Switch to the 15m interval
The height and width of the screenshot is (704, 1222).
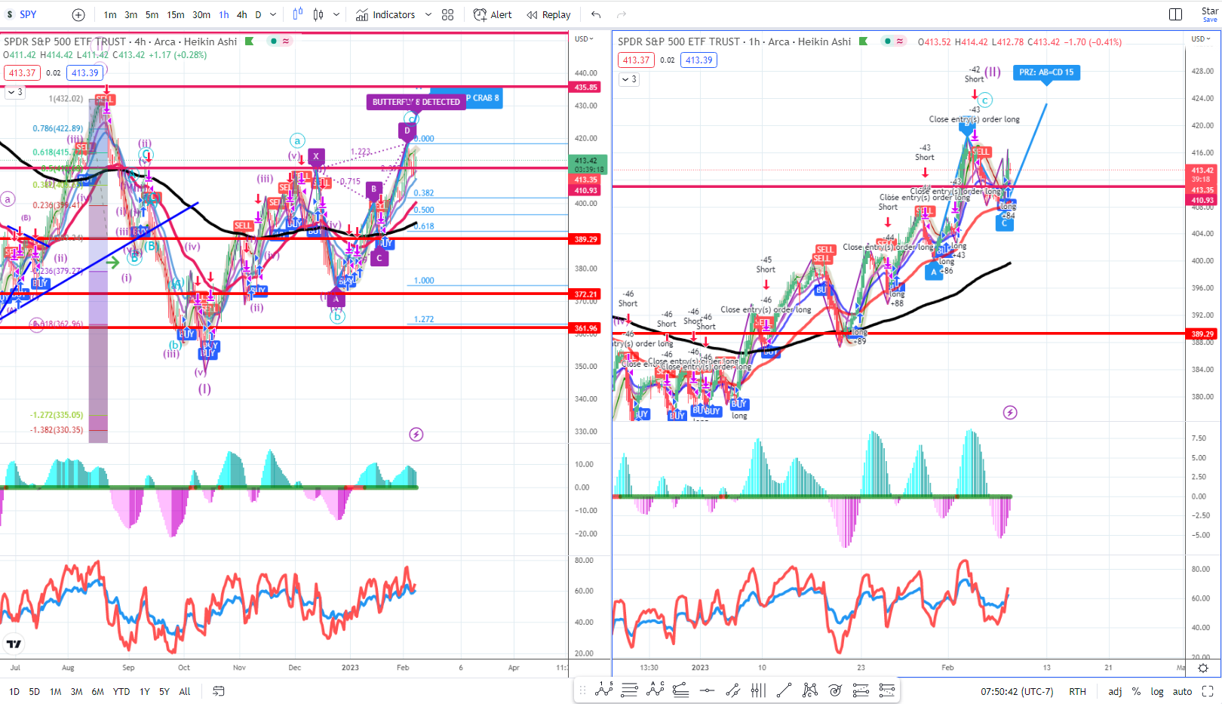point(176,14)
